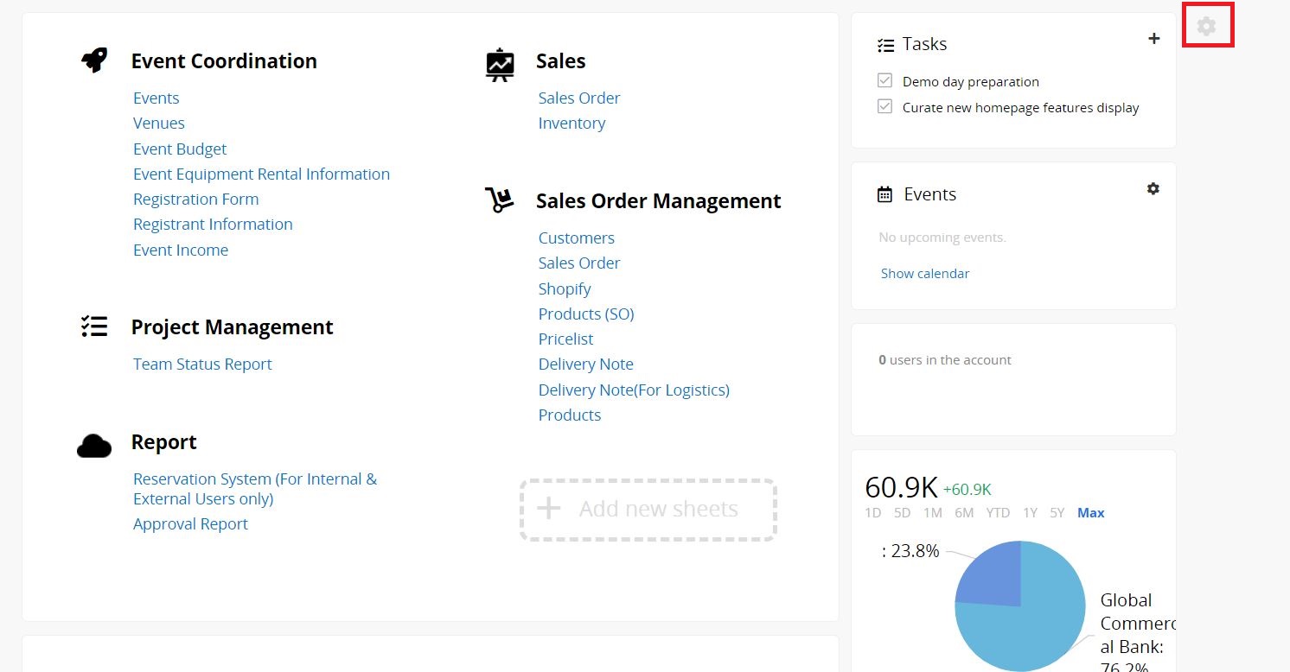
Task: Click the checklist icon beside Project Management
Action: point(94,326)
